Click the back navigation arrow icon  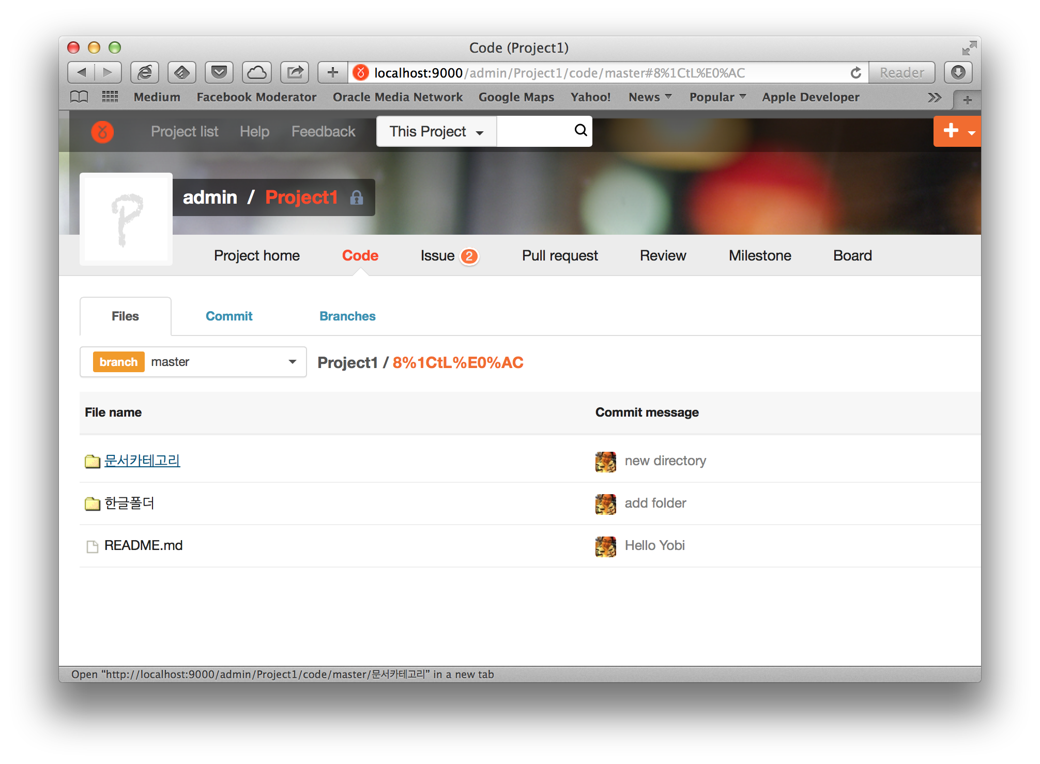(82, 73)
